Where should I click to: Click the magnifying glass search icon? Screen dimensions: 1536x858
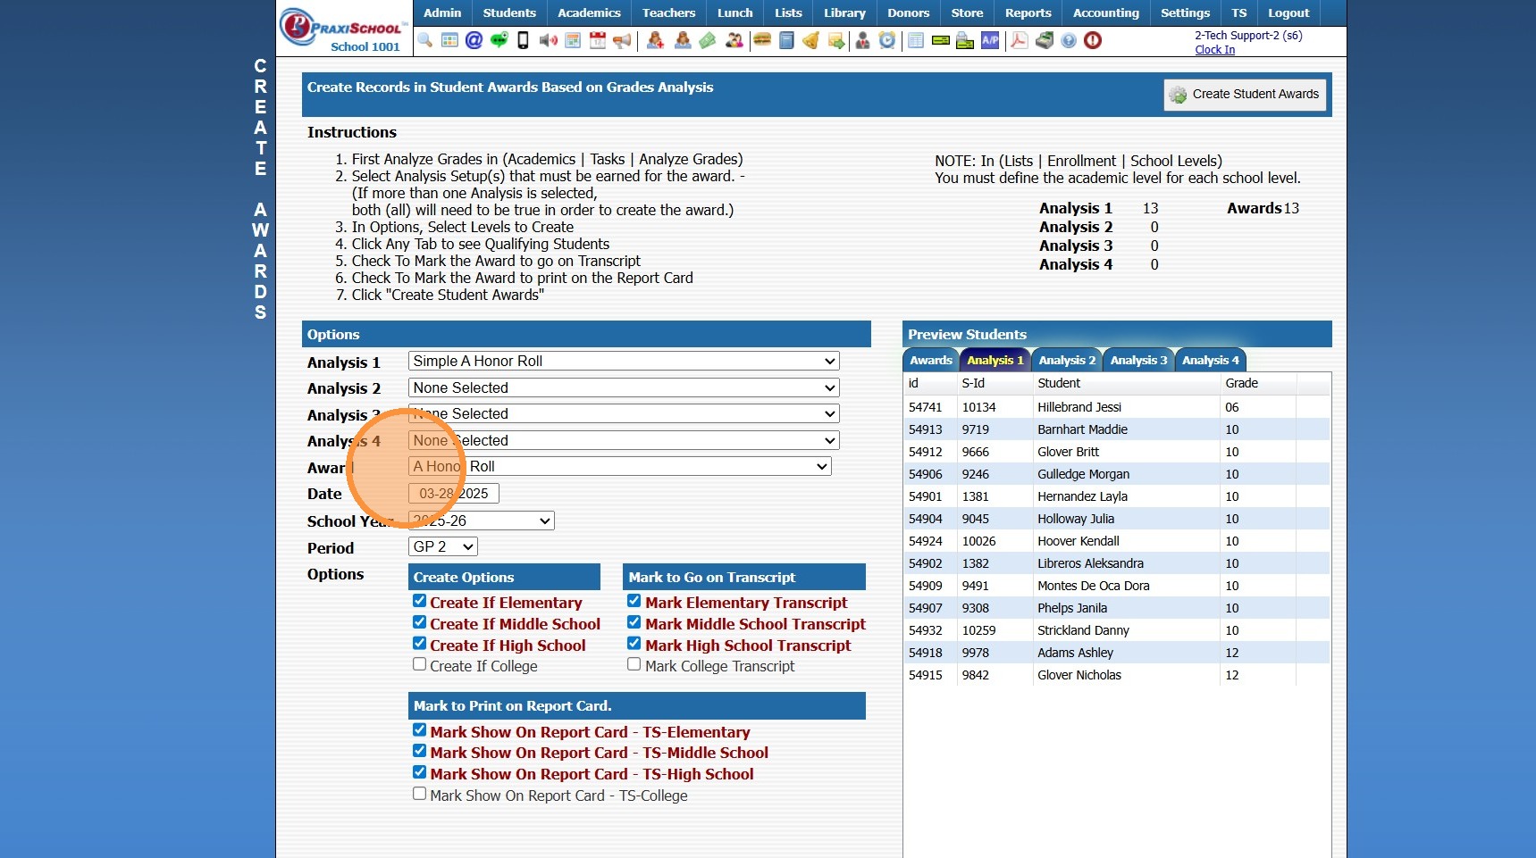[x=425, y=40]
